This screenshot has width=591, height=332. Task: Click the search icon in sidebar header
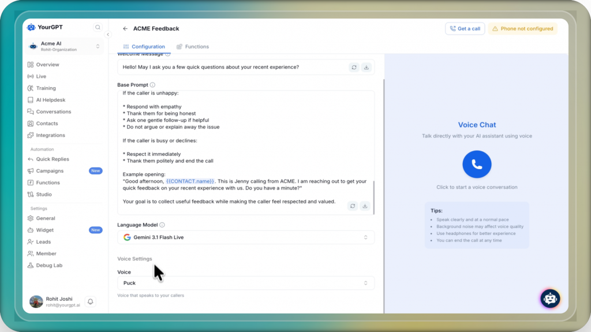point(98,27)
